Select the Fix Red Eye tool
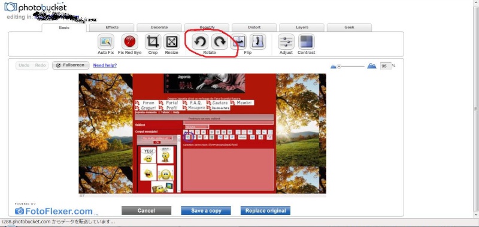This screenshot has width=479, height=227. [129, 41]
